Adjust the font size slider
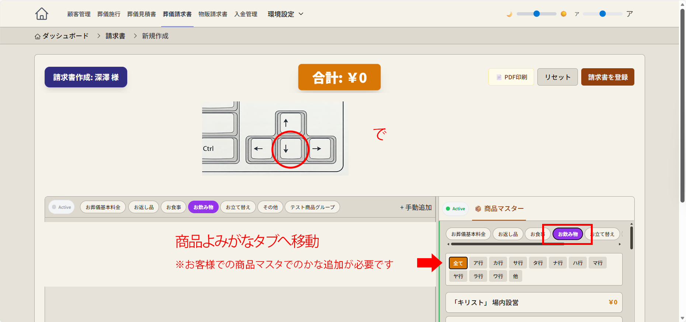 tap(603, 14)
